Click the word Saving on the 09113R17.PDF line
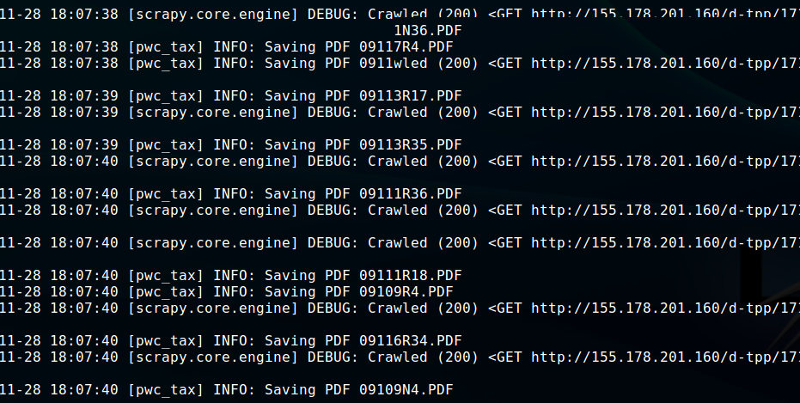 (x=290, y=96)
